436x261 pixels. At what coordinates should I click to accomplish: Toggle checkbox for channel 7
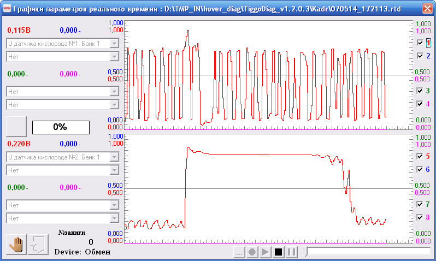pos(420,204)
